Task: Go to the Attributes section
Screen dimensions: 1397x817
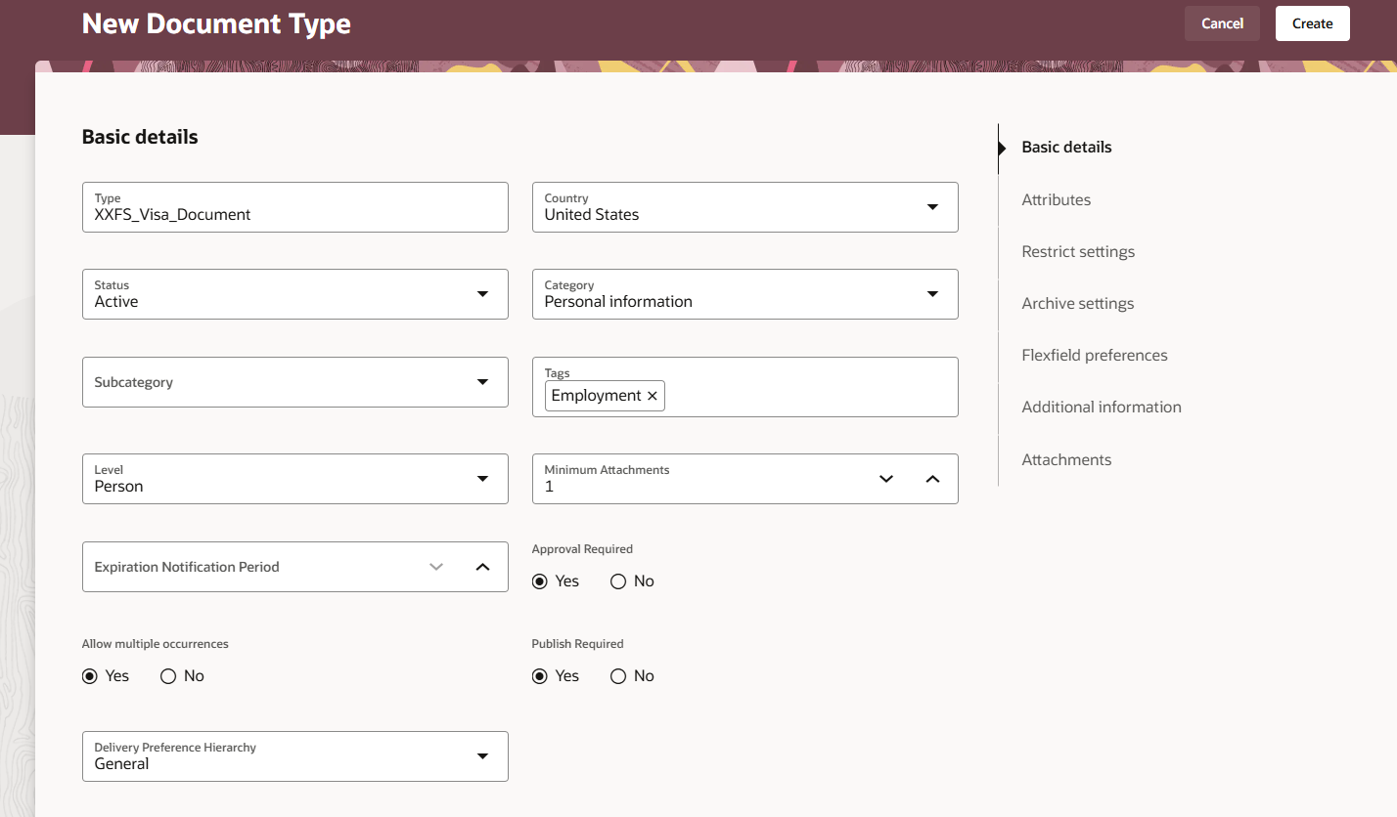Action: tap(1056, 199)
